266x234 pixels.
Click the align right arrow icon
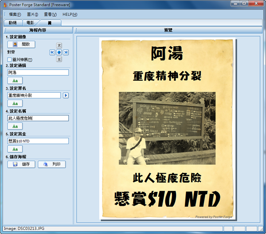66,52
